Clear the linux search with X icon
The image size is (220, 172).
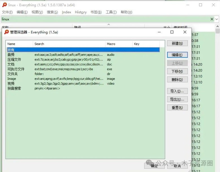coord(212,19)
